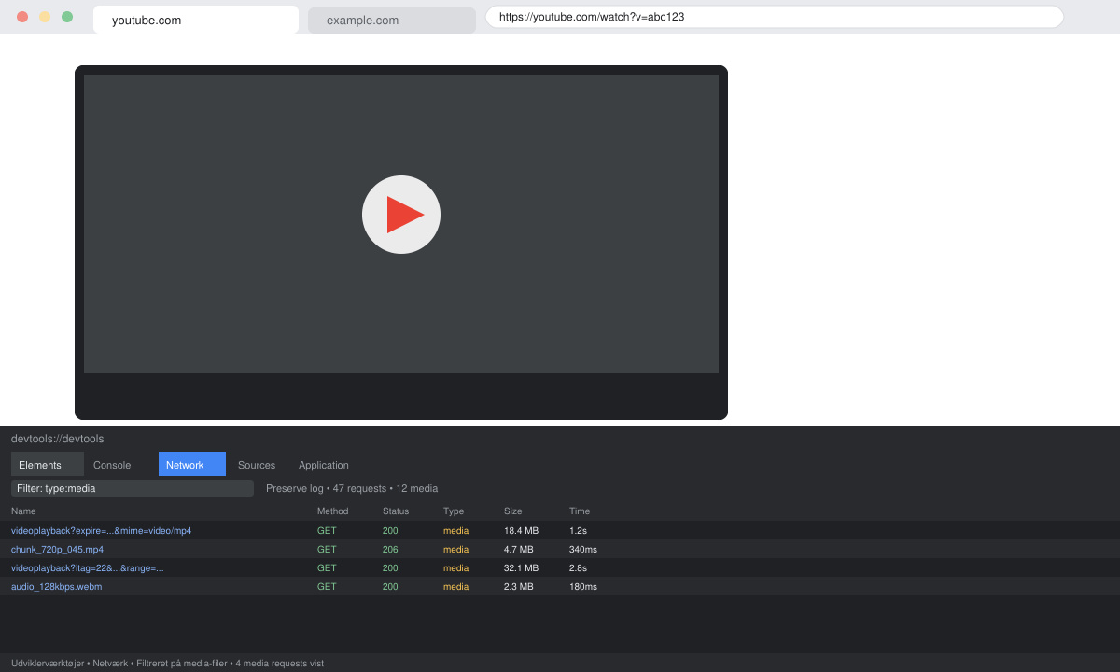Click the status bar text Udviklerværktøjer • Netværk
The width and height of the screenshot is (1120, 672).
(x=167, y=663)
